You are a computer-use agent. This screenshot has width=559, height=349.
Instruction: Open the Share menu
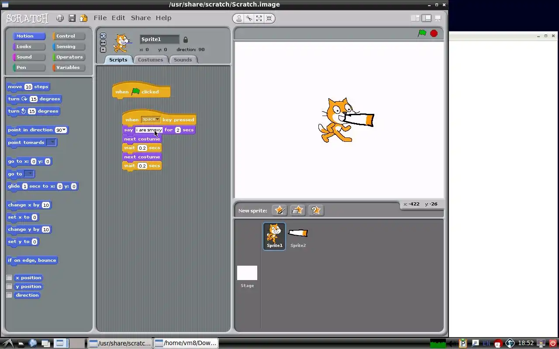[141, 18]
